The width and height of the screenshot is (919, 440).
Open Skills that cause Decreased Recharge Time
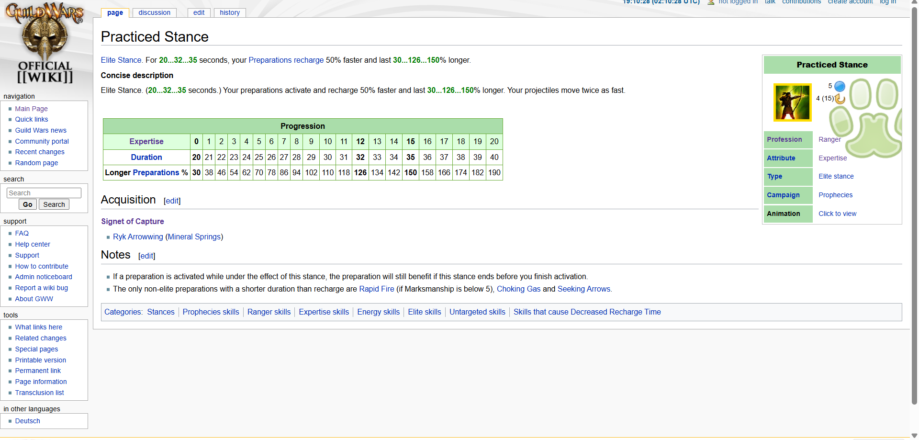click(x=587, y=312)
